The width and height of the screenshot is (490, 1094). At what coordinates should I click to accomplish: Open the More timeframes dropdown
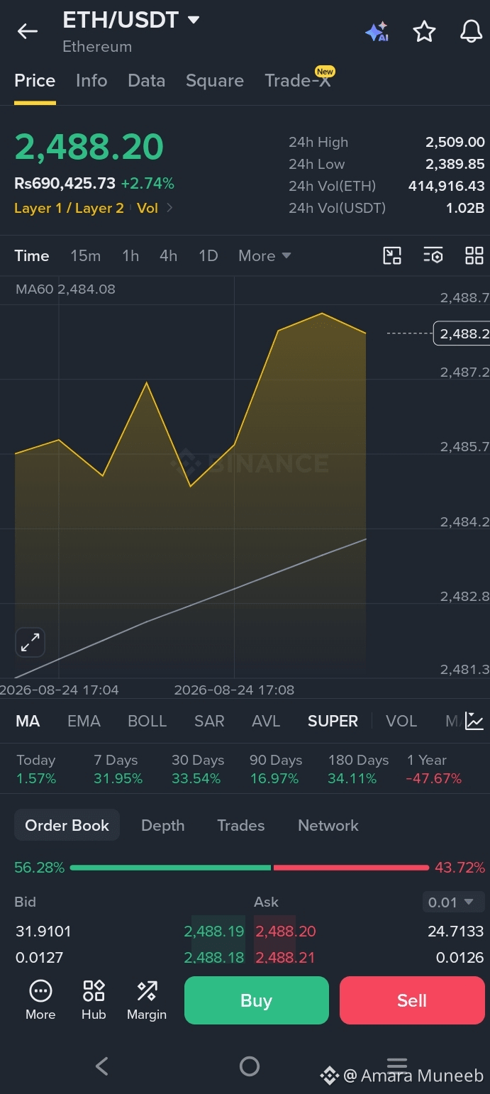(265, 255)
